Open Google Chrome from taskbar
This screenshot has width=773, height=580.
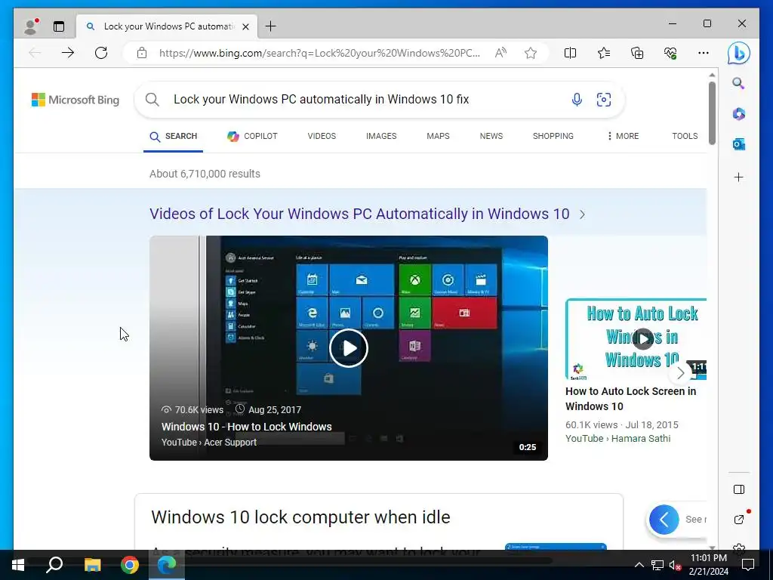point(130,565)
